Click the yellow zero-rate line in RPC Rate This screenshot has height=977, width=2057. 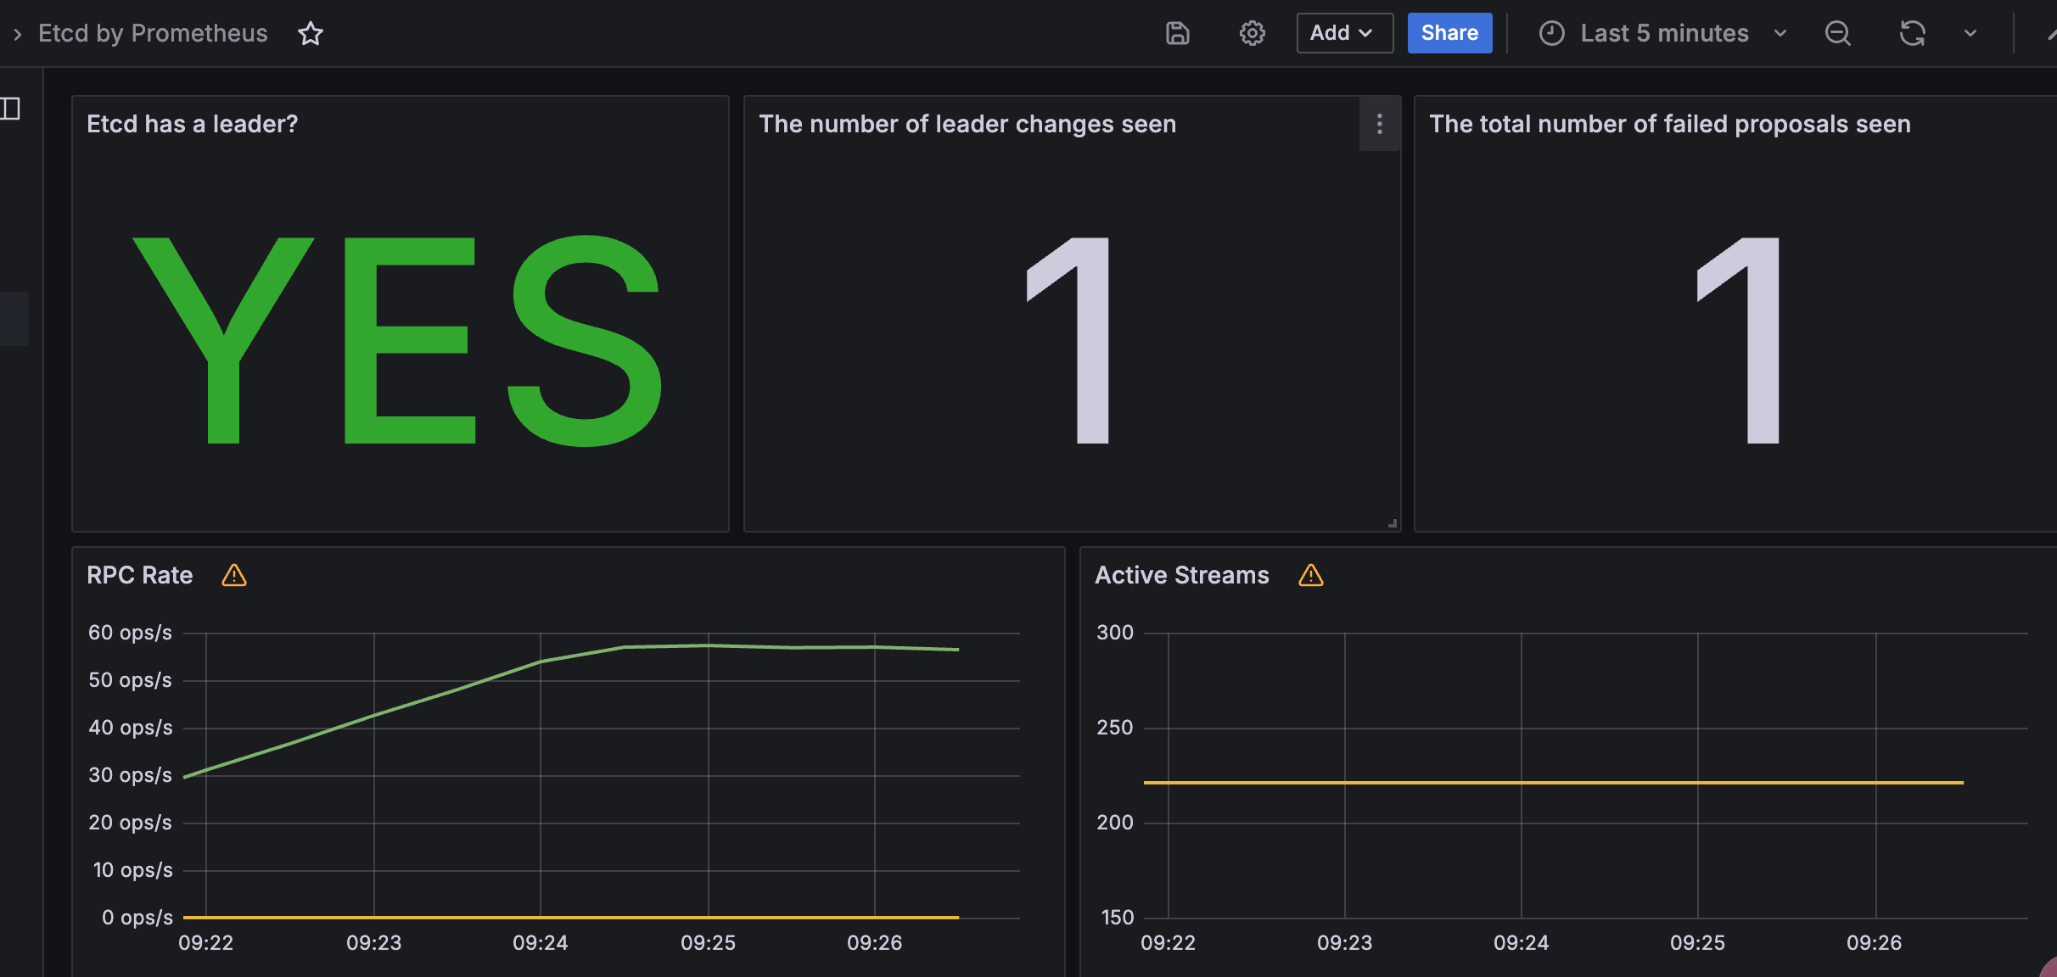(571, 918)
